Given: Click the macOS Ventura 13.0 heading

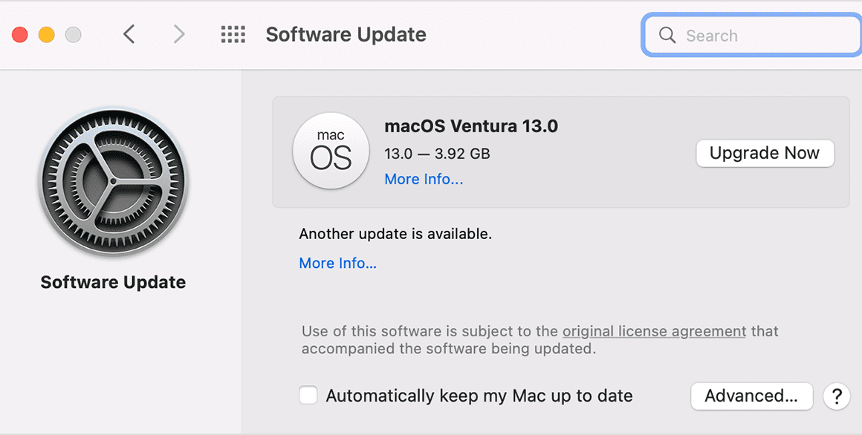Looking at the screenshot, I should pyautogui.click(x=471, y=126).
